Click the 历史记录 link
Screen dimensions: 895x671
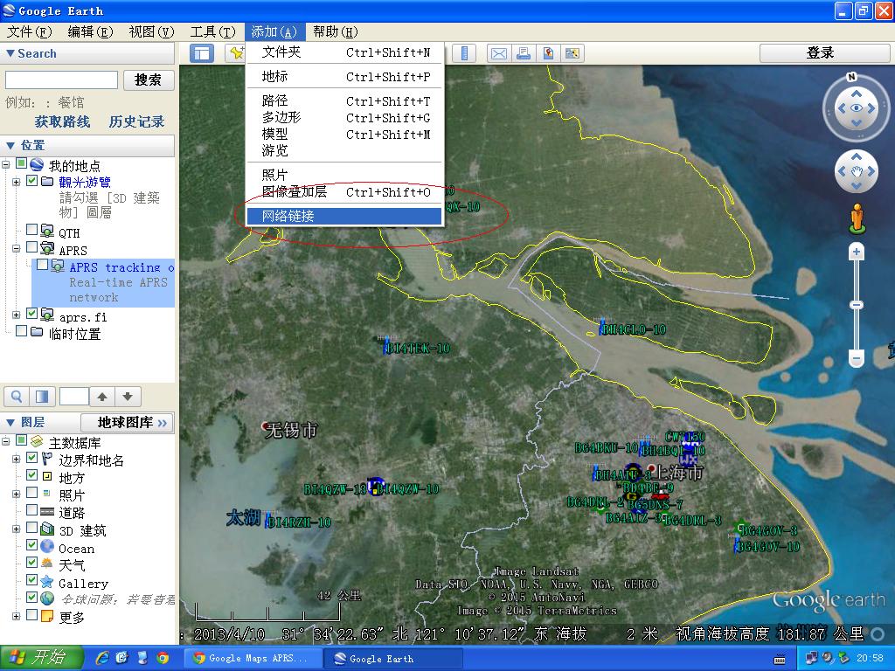click(x=136, y=121)
